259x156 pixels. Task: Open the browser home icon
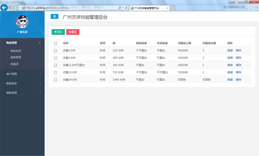(x=246, y=8)
